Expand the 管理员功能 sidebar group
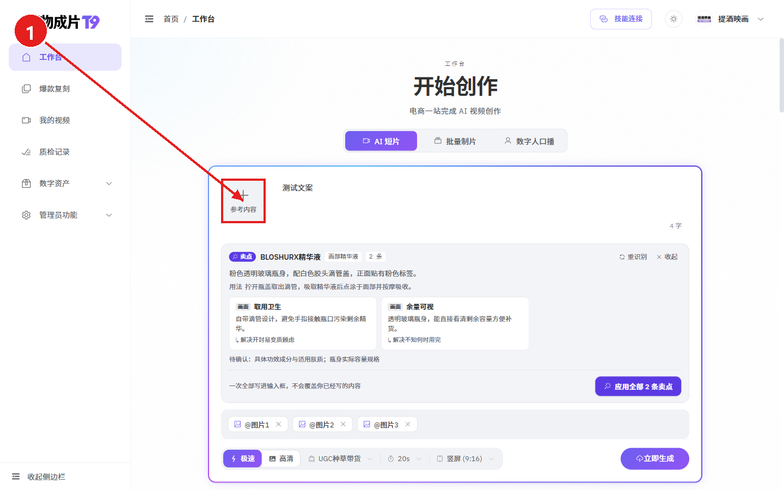Viewport: 784px width, 490px height. [x=65, y=215]
